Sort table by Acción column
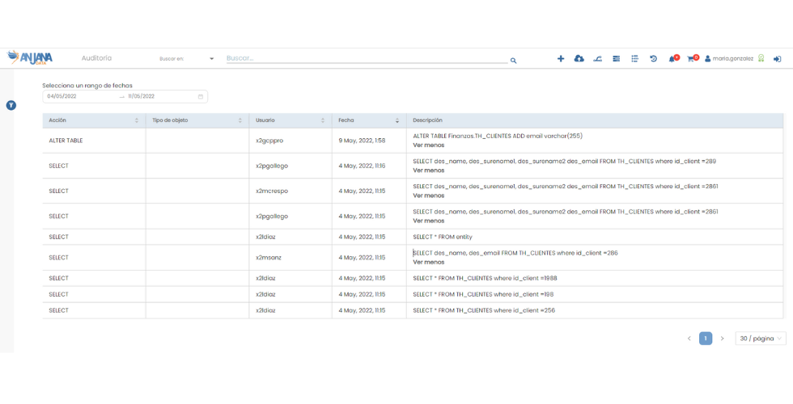This screenshot has width=793, height=404. [136, 120]
